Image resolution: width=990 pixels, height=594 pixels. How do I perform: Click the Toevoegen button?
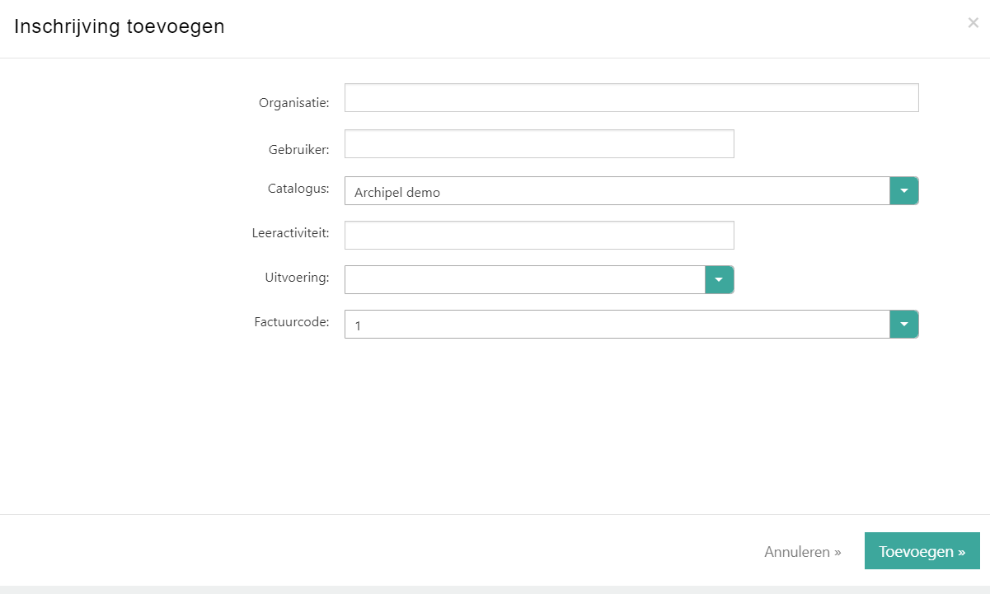922,551
